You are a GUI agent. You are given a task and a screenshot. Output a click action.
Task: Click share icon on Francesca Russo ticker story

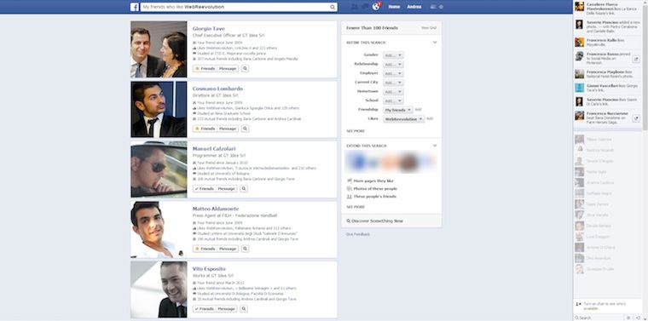(636, 60)
